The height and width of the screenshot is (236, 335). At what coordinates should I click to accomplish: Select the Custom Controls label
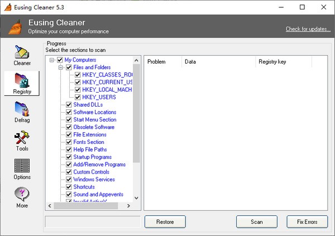pyautogui.click(x=91, y=172)
